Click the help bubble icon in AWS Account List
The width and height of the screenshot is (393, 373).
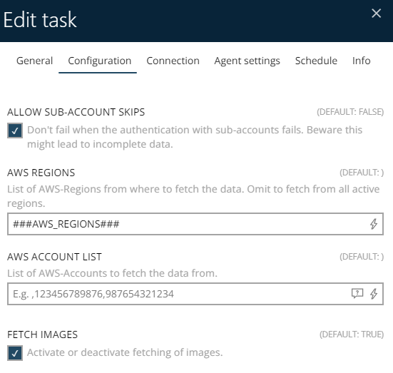357,293
